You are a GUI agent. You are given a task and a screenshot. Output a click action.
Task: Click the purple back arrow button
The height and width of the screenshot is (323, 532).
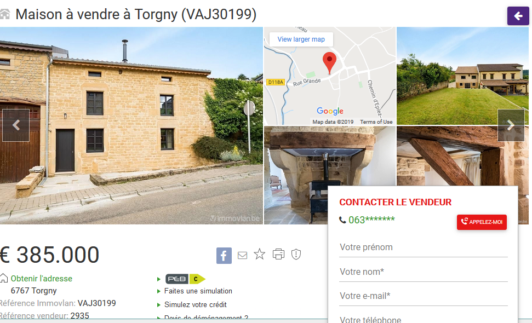click(x=518, y=15)
